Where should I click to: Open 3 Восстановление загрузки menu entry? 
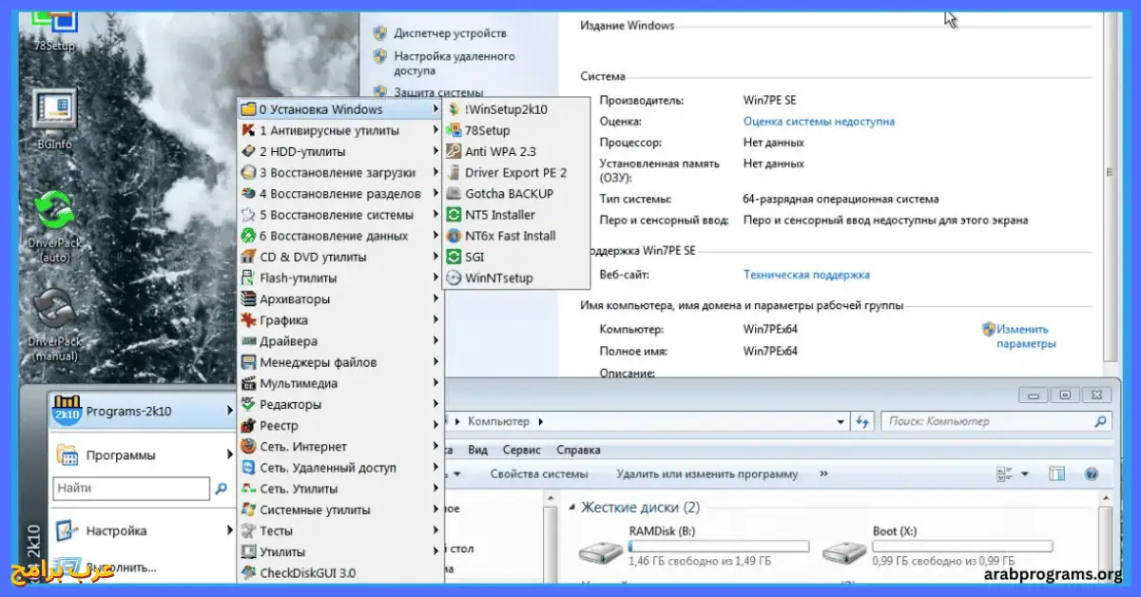[339, 172]
